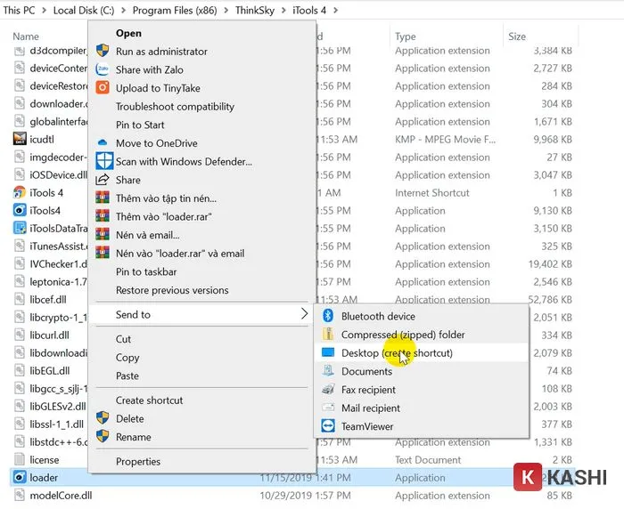Select the libcurl.dll file
This screenshot has width=624, height=509.
pos(49,335)
